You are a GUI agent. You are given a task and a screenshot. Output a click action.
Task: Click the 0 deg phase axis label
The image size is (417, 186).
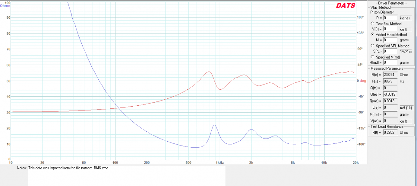point(362,81)
